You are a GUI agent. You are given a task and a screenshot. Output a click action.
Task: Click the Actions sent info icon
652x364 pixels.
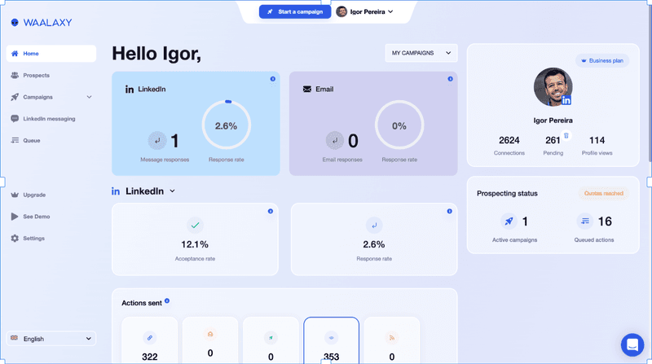coord(167,300)
